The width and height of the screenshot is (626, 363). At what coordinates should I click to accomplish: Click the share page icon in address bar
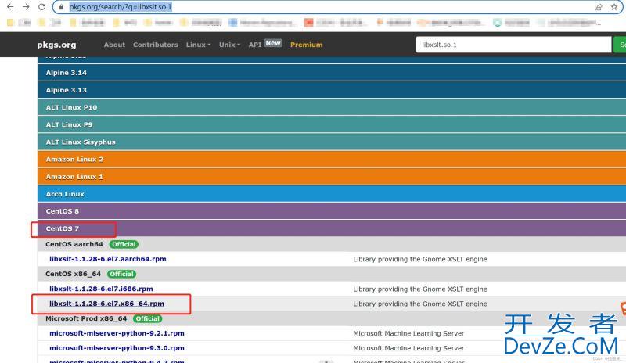point(599,6)
